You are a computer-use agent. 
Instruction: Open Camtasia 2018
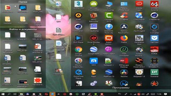109,15
